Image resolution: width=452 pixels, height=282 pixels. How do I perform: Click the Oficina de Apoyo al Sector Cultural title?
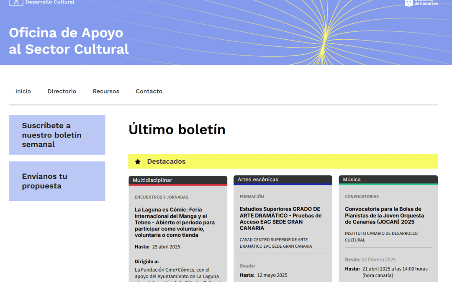pyautogui.click(x=69, y=41)
